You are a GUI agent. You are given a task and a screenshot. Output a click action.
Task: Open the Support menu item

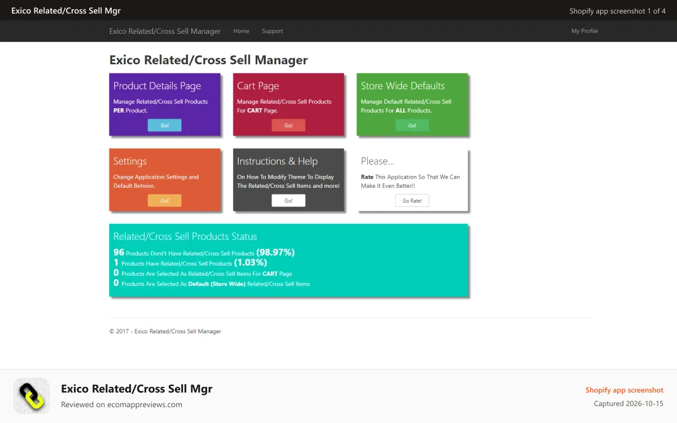pyautogui.click(x=272, y=31)
